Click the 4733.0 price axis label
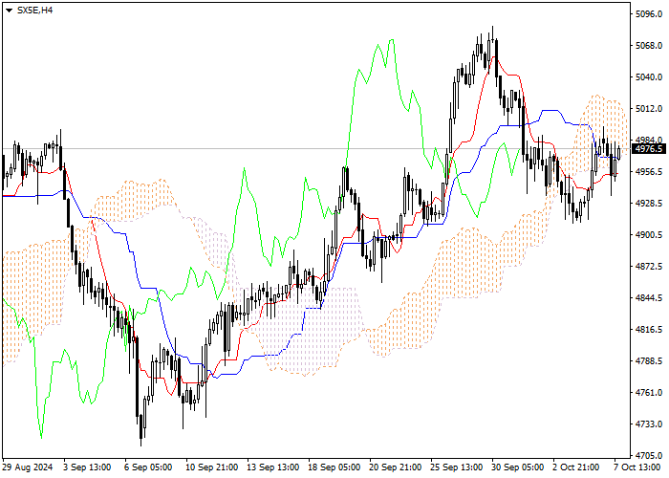 click(649, 424)
